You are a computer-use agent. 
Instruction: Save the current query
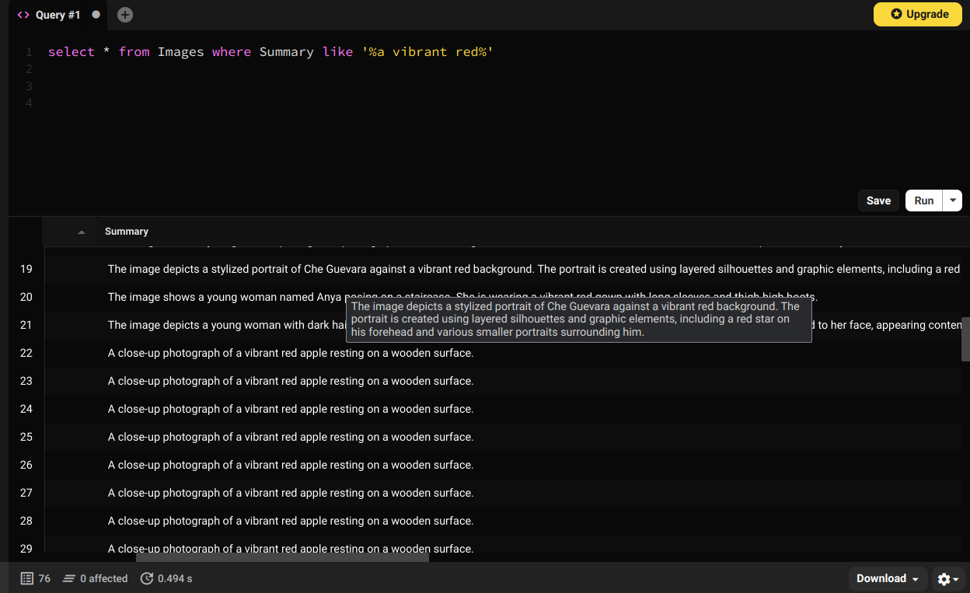[x=878, y=201]
